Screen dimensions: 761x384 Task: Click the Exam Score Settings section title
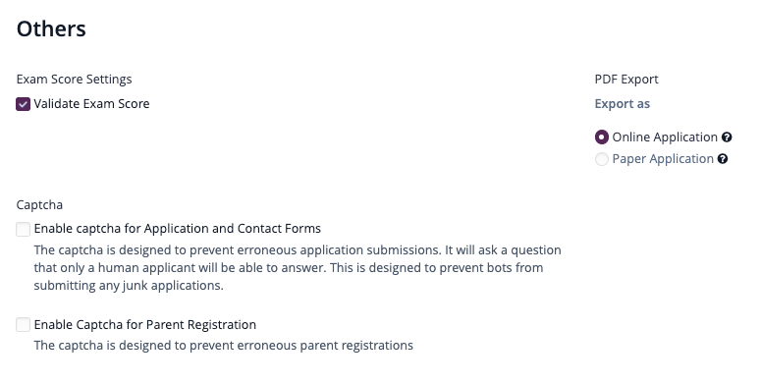(75, 80)
